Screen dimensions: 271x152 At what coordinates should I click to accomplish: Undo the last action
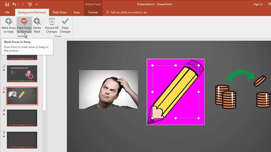click(14, 4)
